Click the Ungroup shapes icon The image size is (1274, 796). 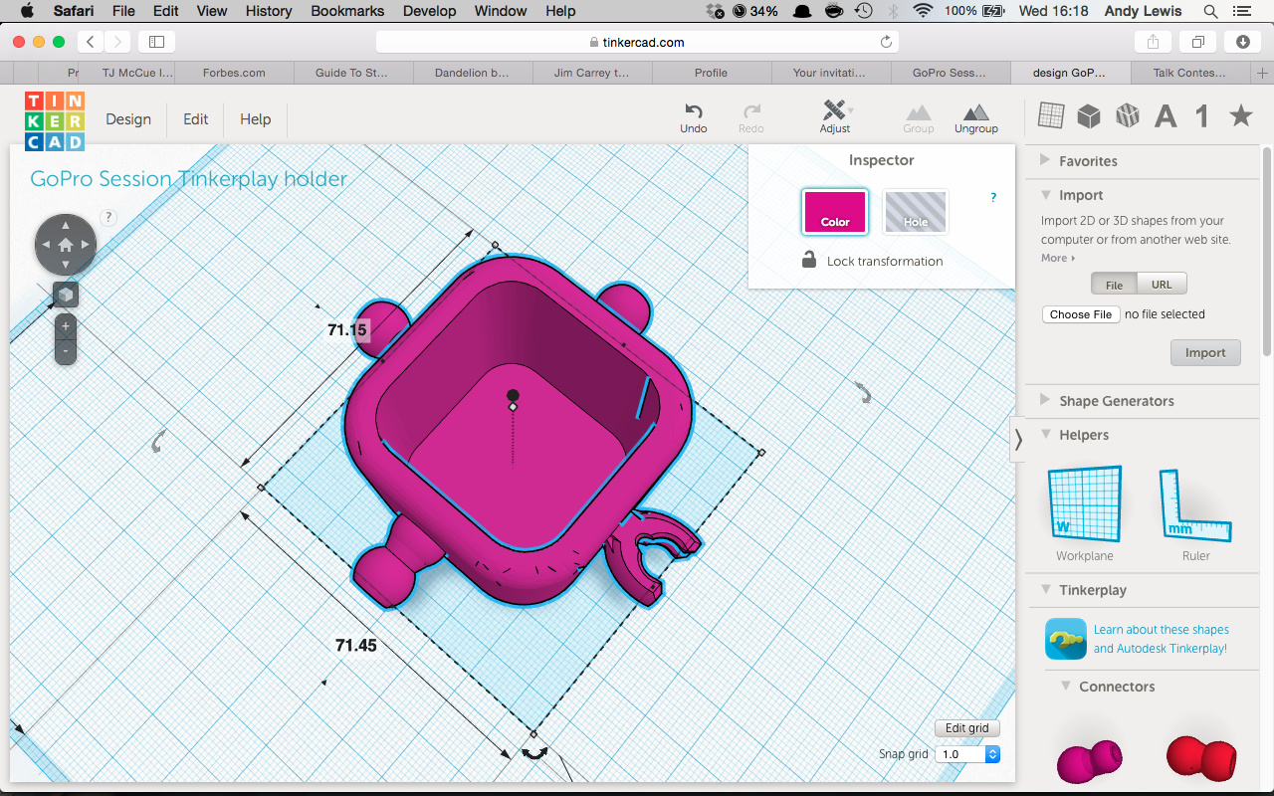coord(975,112)
